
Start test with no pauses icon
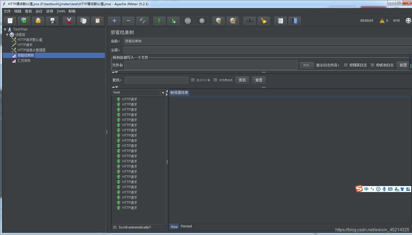coord(174,21)
